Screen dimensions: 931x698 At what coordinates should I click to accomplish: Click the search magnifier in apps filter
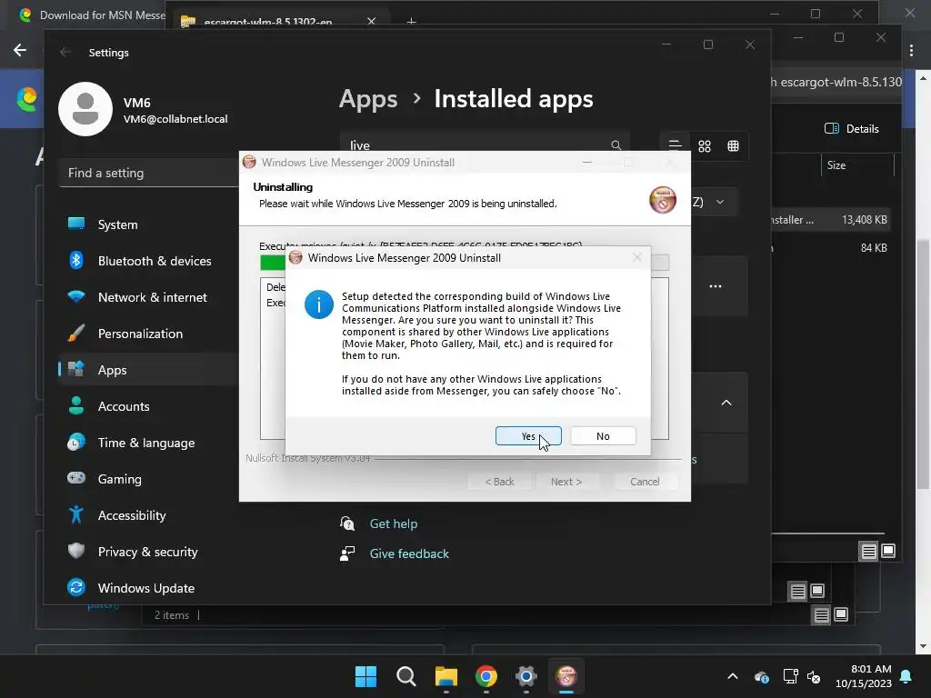[x=616, y=145]
